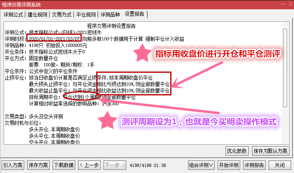
Task: Switch to the 评测公式 tab
Action: (x=13, y=15)
